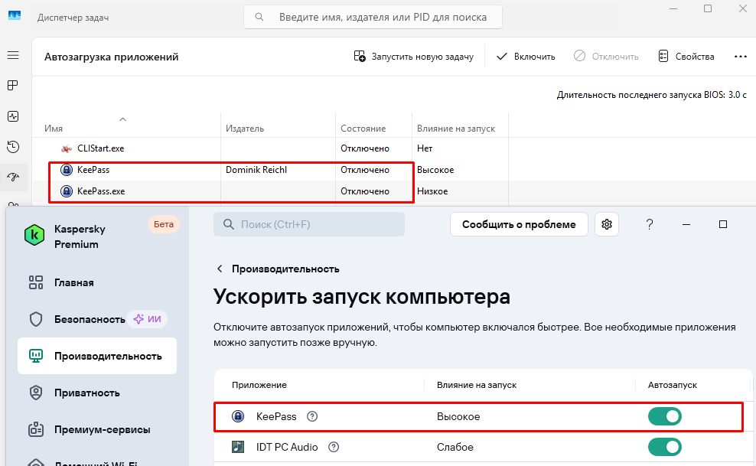Sort startup list by Состояние column

click(x=363, y=129)
